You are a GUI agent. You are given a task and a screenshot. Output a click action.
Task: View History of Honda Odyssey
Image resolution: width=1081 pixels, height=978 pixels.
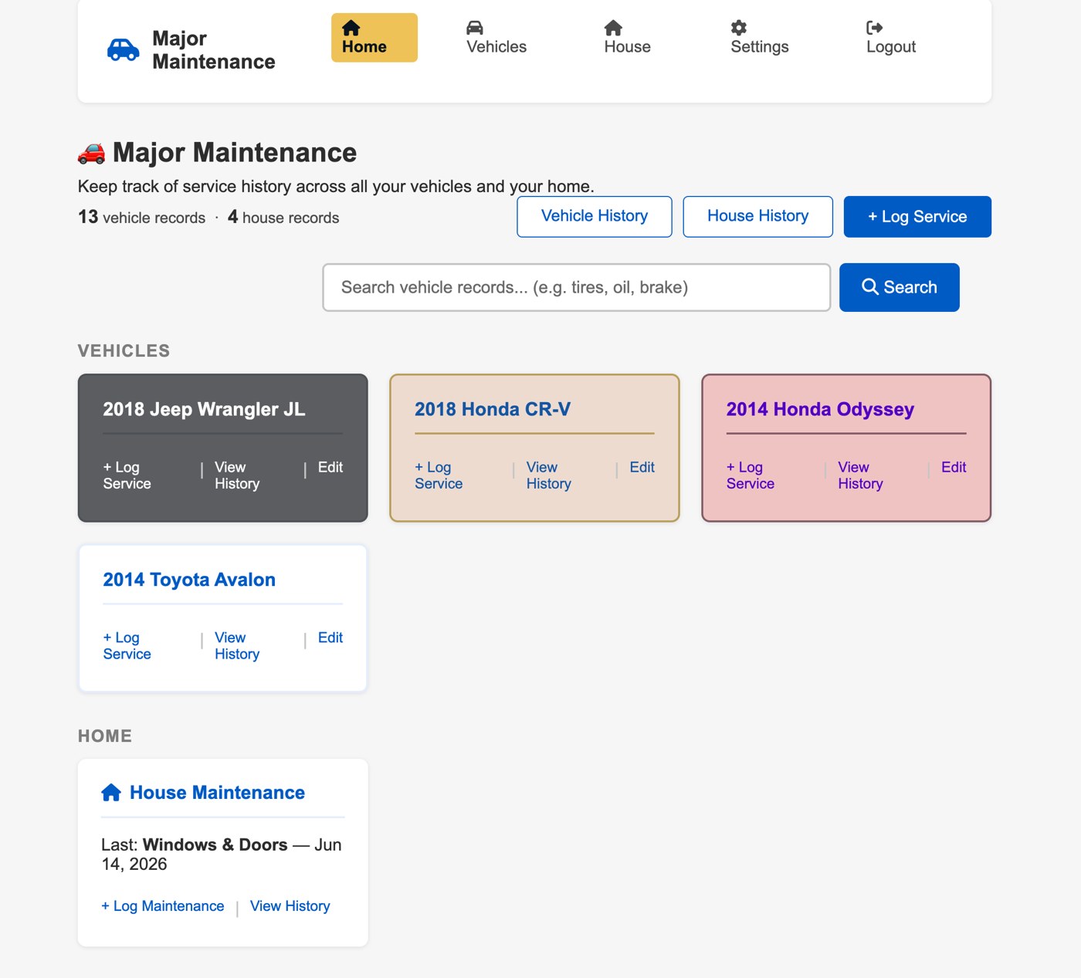[x=860, y=475]
